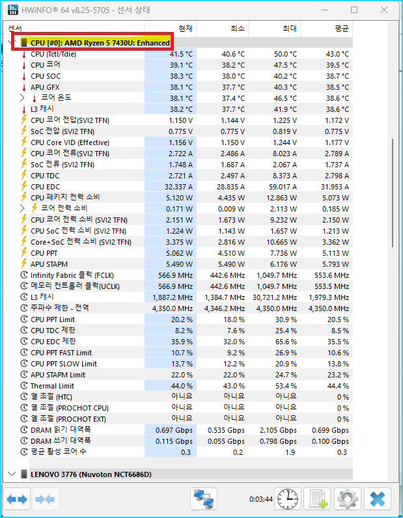
Task: Start logging with the sheet plus icon
Action: (318, 499)
